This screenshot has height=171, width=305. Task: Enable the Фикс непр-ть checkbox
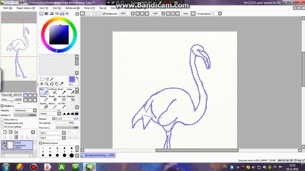tap(2, 120)
